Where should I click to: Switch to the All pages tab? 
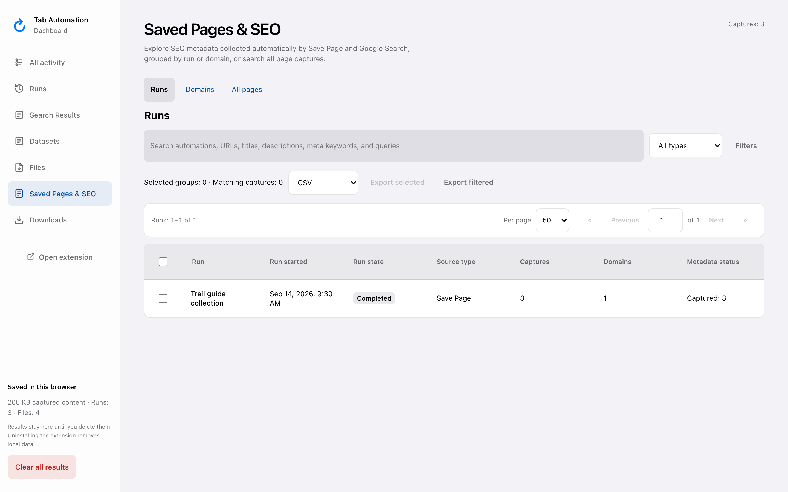click(247, 89)
